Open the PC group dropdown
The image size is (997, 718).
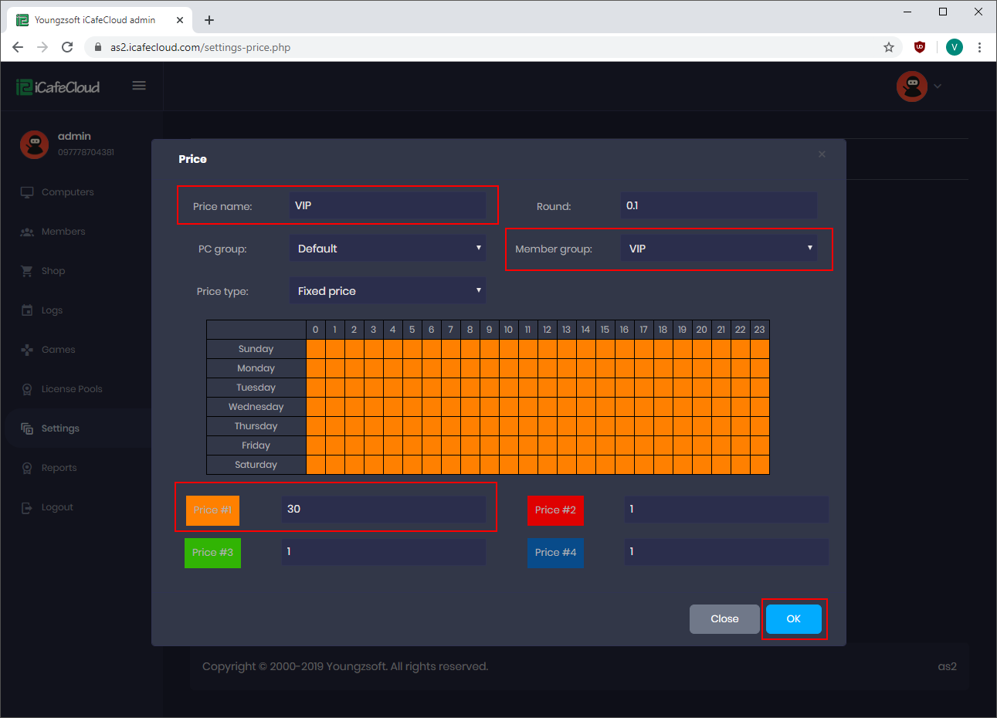[388, 249]
